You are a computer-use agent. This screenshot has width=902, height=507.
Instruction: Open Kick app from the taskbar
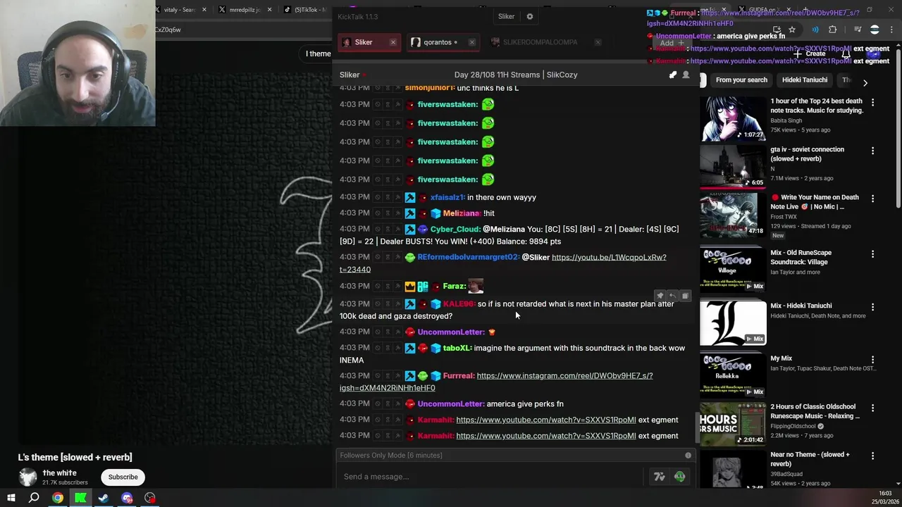pyautogui.click(x=81, y=498)
